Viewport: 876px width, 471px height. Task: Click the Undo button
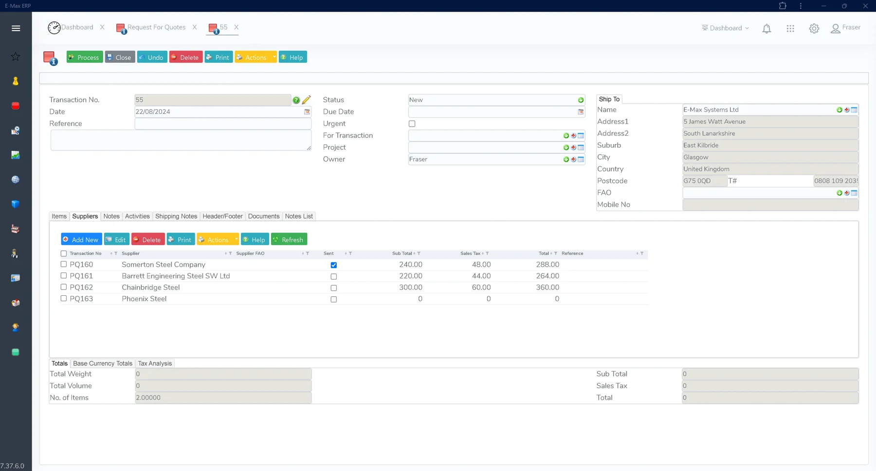(152, 57)
